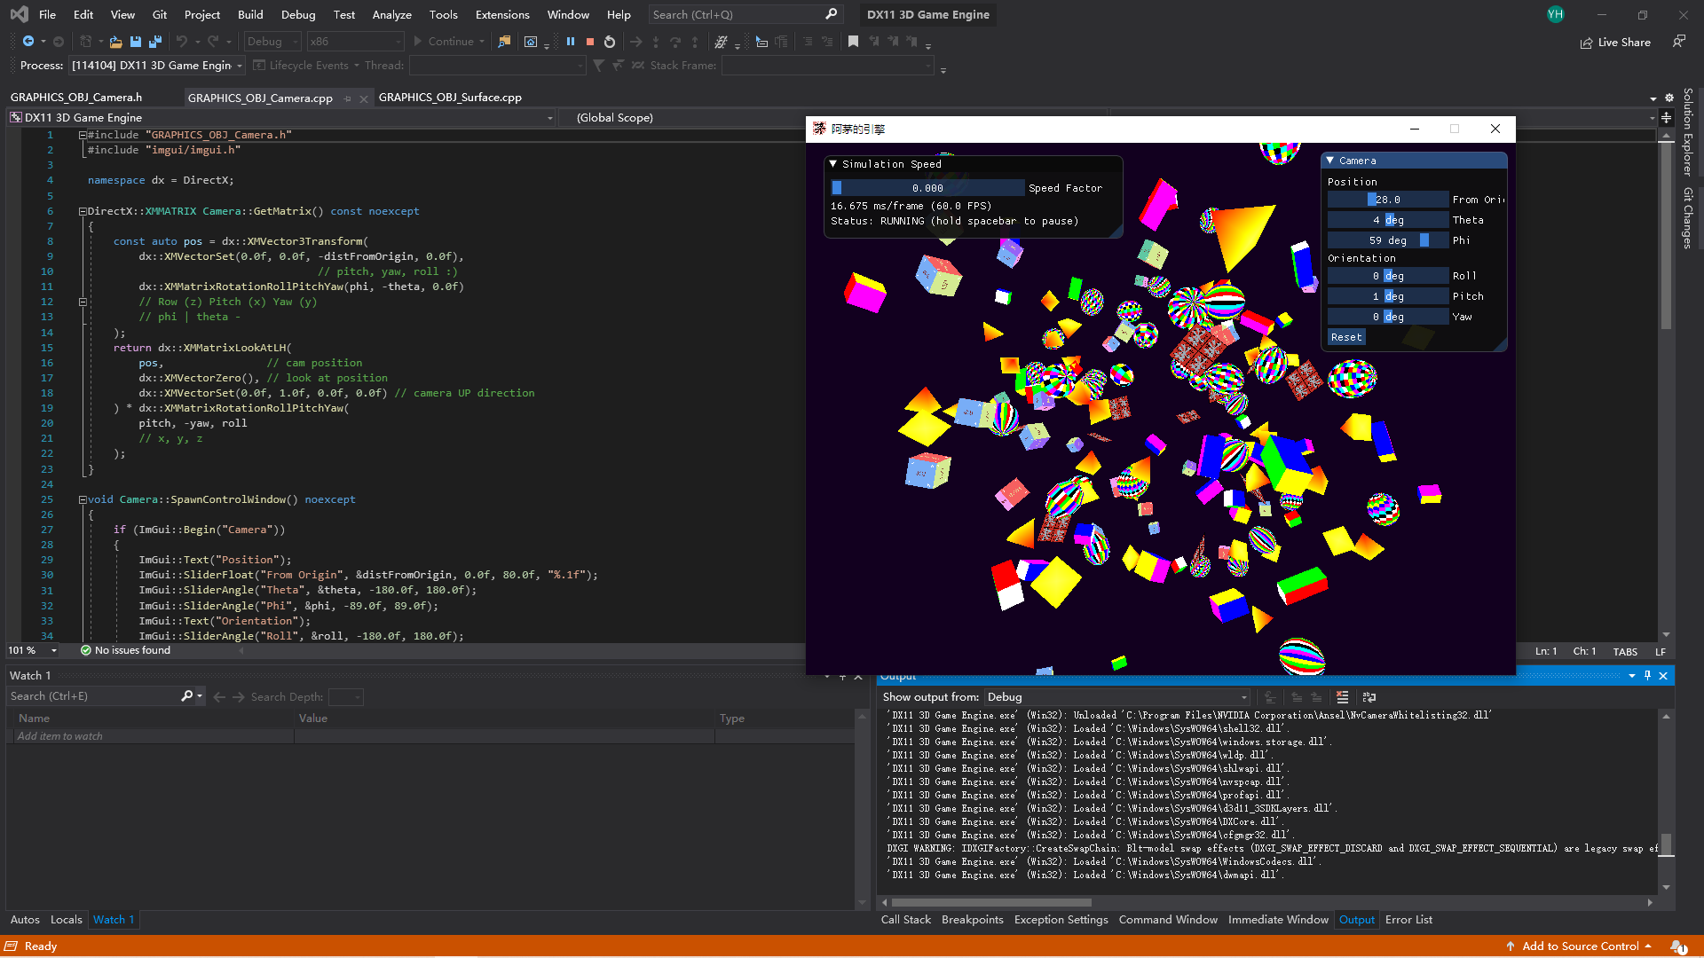Image resolution: width=1704 pixels, height=958 pixels.
Task: Open Show output from Debug dropdown
Action: 1117,697
